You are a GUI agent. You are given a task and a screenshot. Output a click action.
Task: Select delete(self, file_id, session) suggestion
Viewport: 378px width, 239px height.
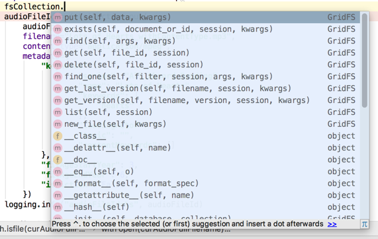pyautogui.click(x=206, y=65)
